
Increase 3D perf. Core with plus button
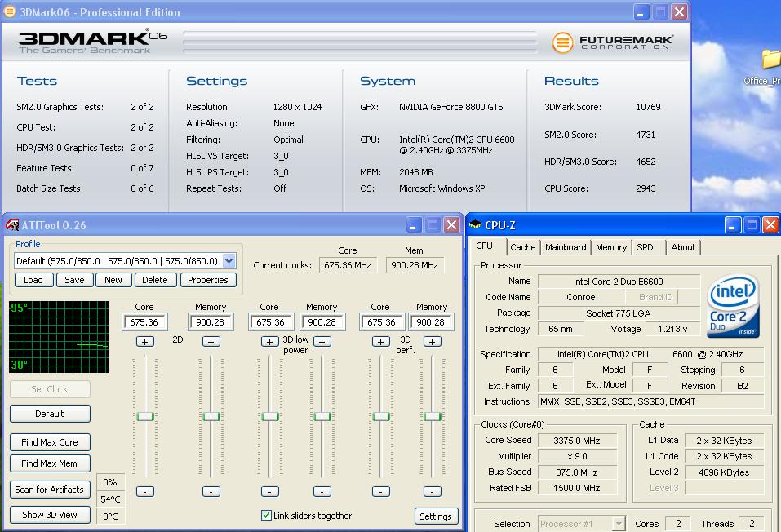381,342
